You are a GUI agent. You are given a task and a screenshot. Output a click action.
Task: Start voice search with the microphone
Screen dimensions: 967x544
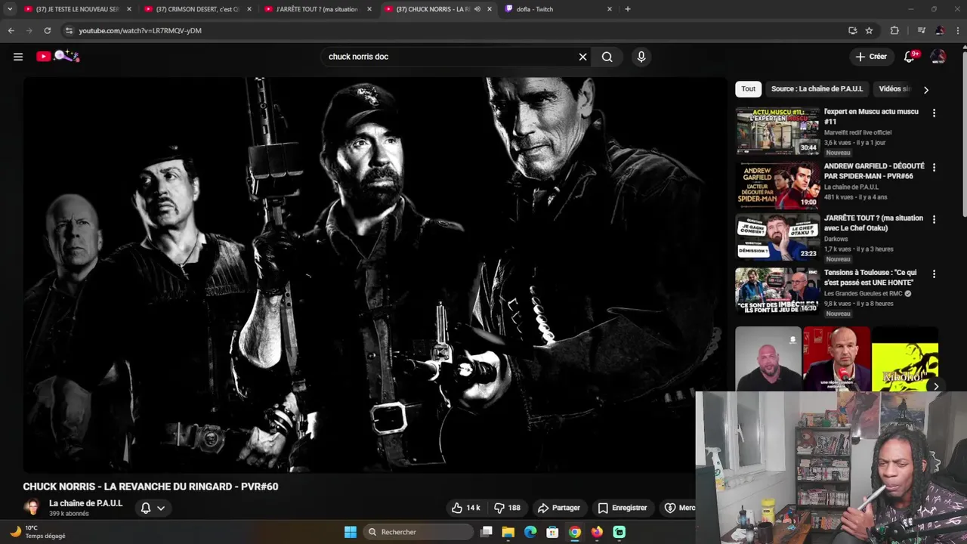point(641,57)
